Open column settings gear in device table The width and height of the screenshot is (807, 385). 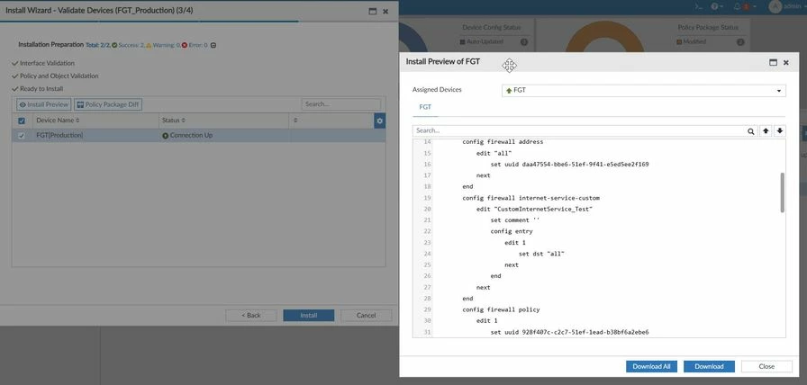pos(380,121)
